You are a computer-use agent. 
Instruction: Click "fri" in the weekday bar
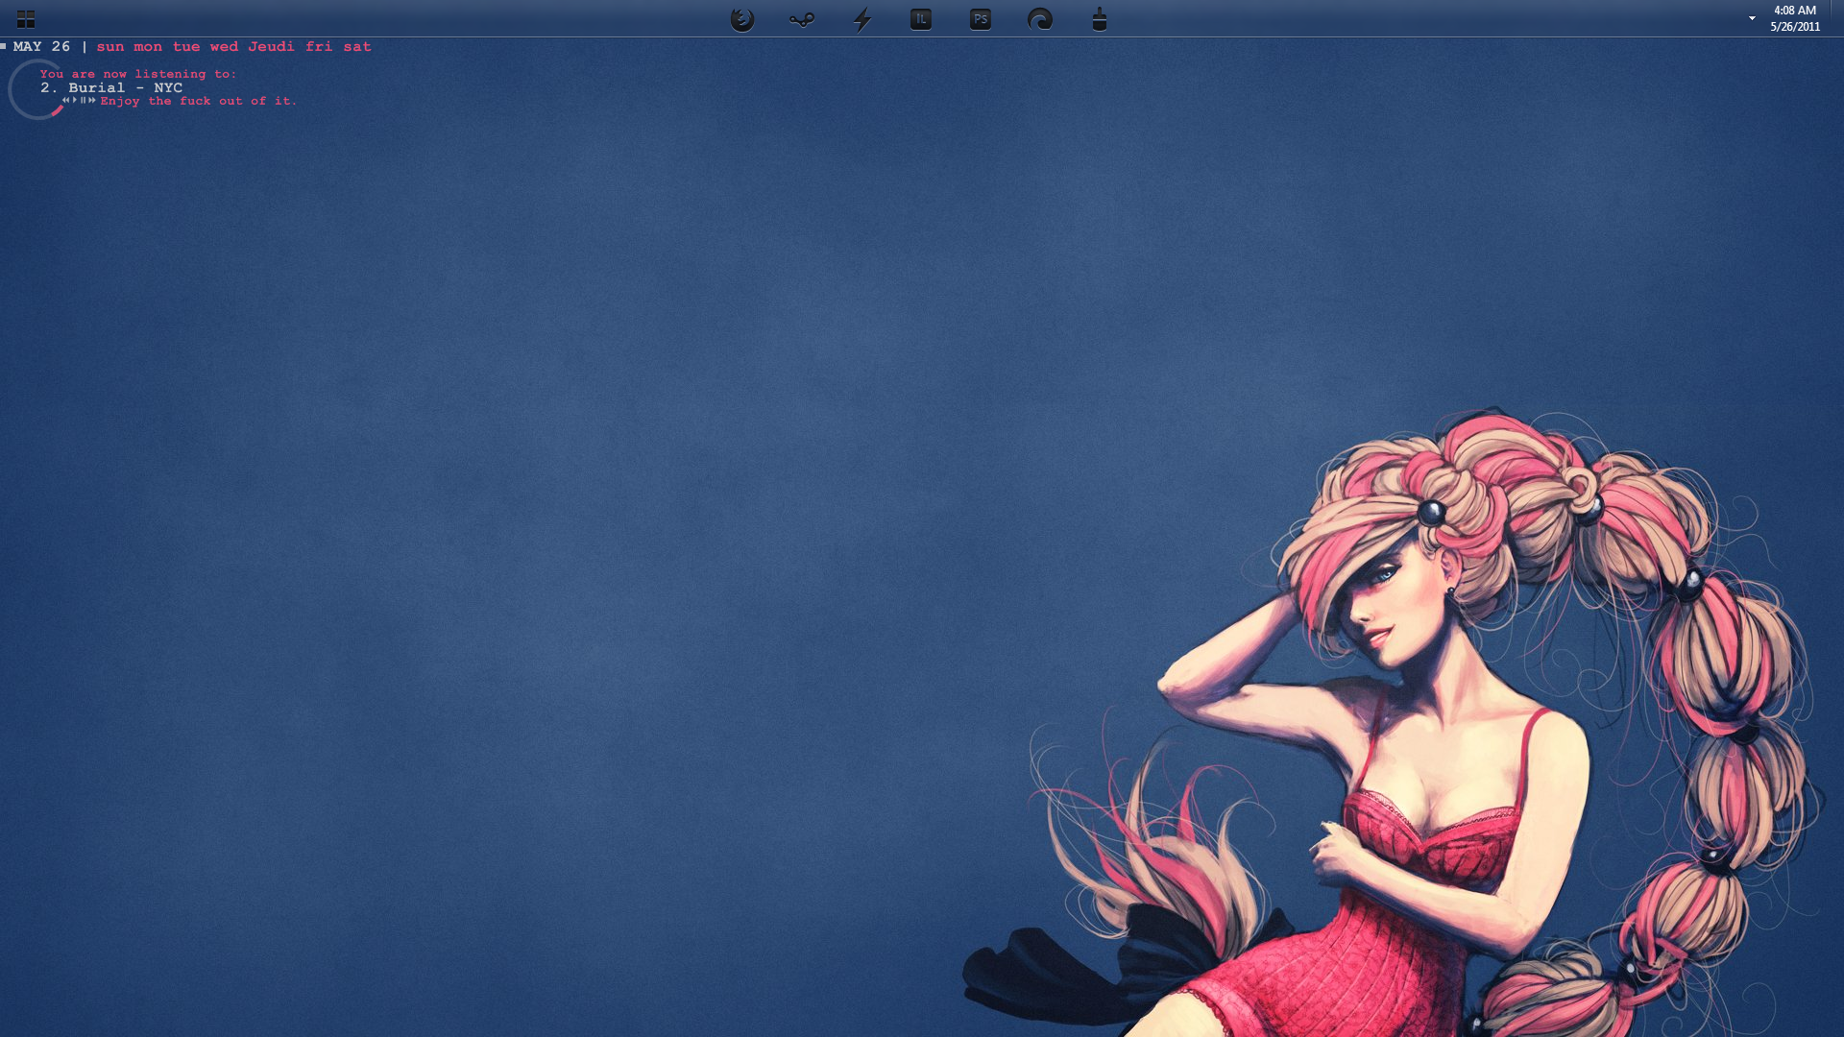click(x=319, y=46)
